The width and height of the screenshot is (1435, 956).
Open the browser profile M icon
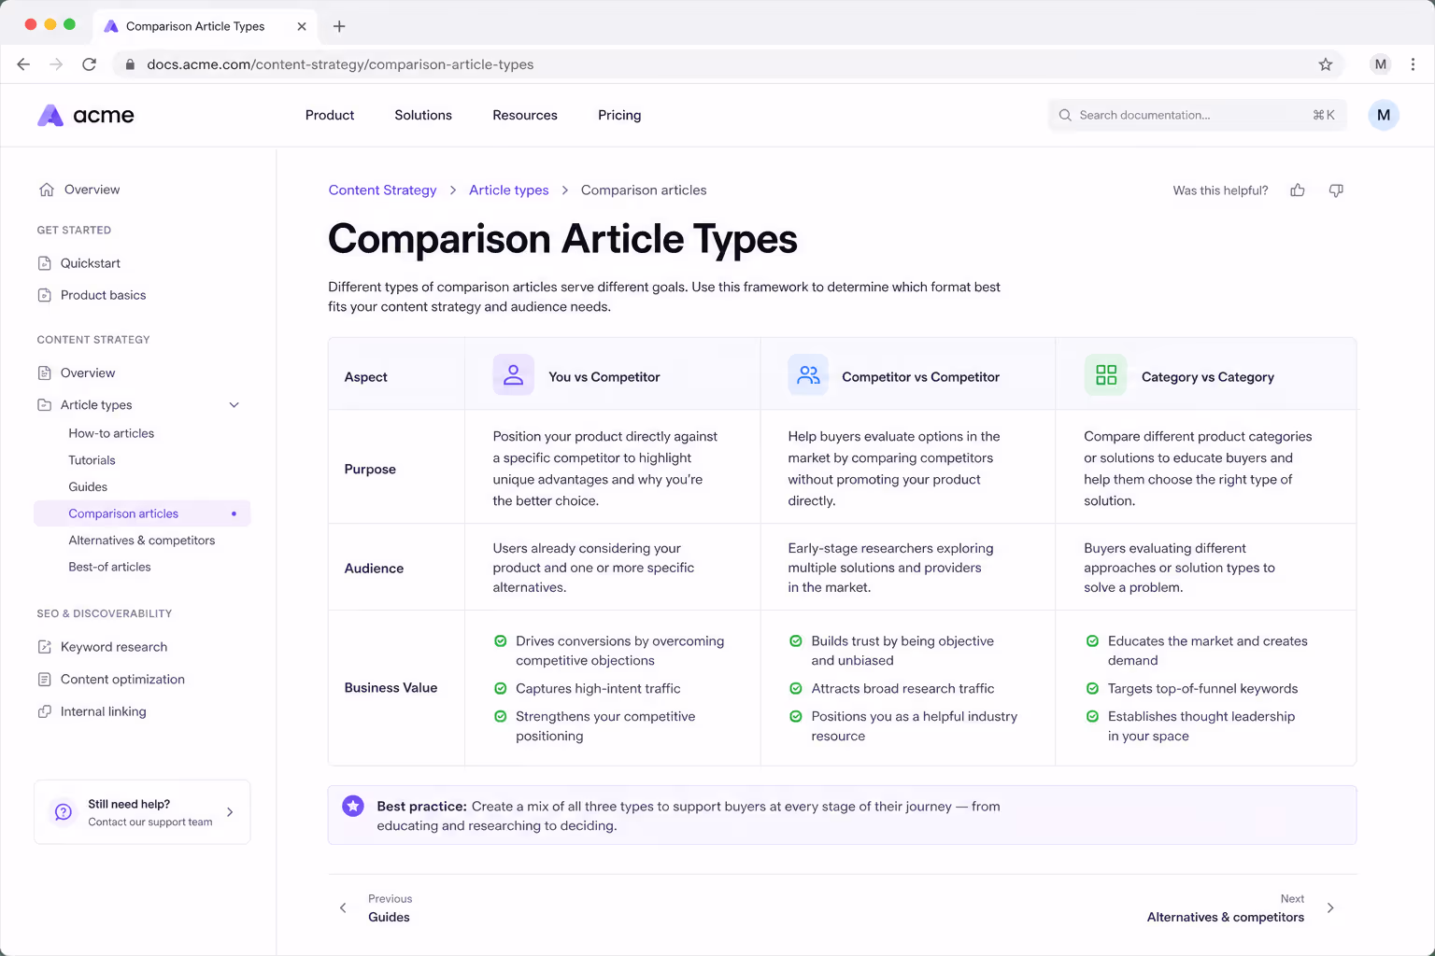(1380, 64)
